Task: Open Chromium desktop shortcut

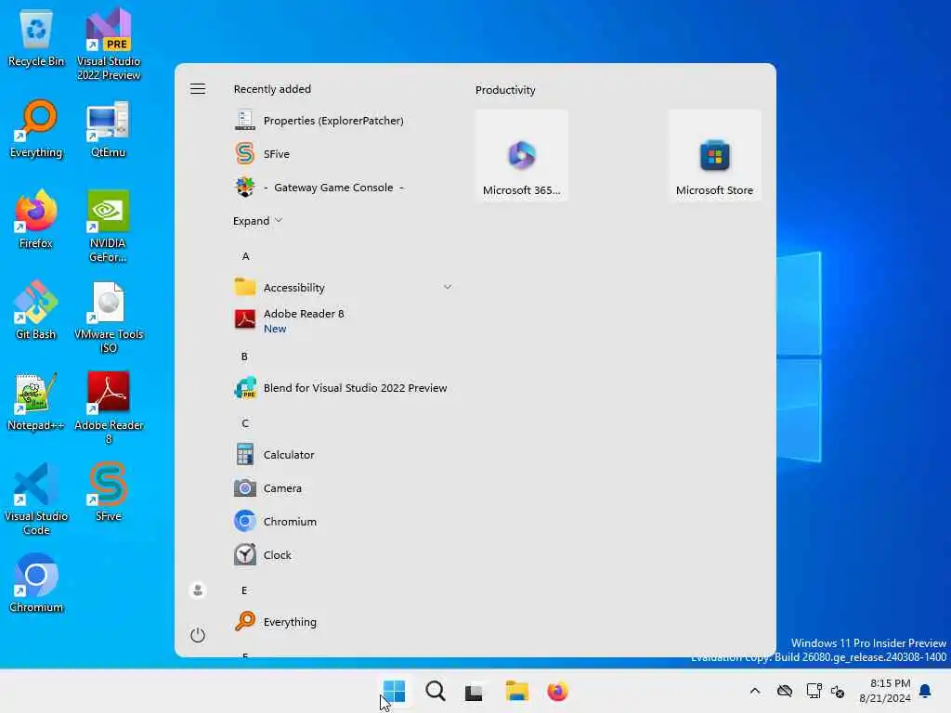Action: click(36, 583)
